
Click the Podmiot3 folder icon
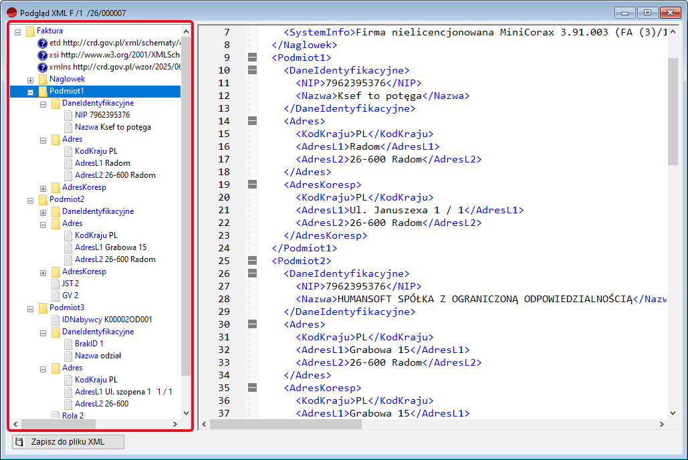pyautogui.click(x=43, y=308)
